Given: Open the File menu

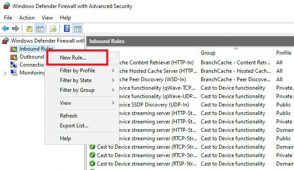Looking at the screenshot, I should (8, 18).
